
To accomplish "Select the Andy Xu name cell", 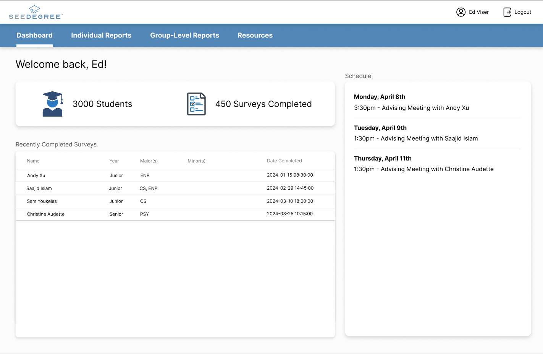I will click(x=36, y=175).
